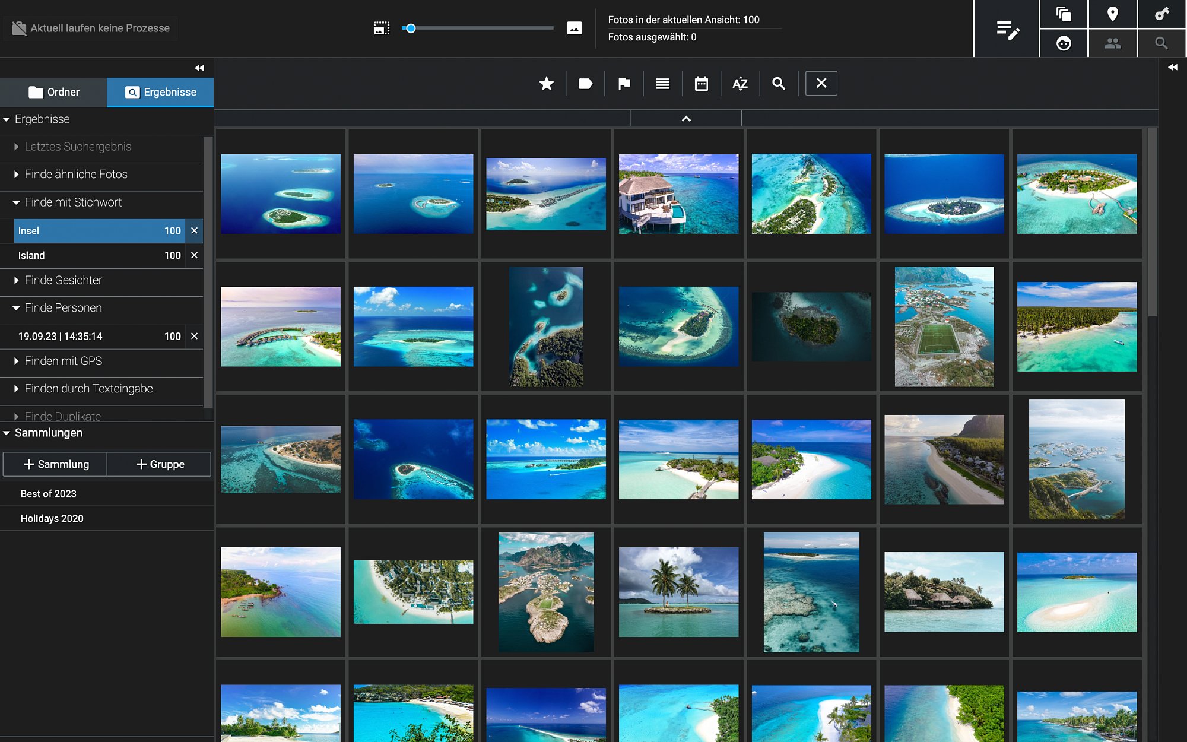Click the left sidebar results scrollbar
Screen dimensions: 1187x742
pyautogui.click(x=208, y=272)
